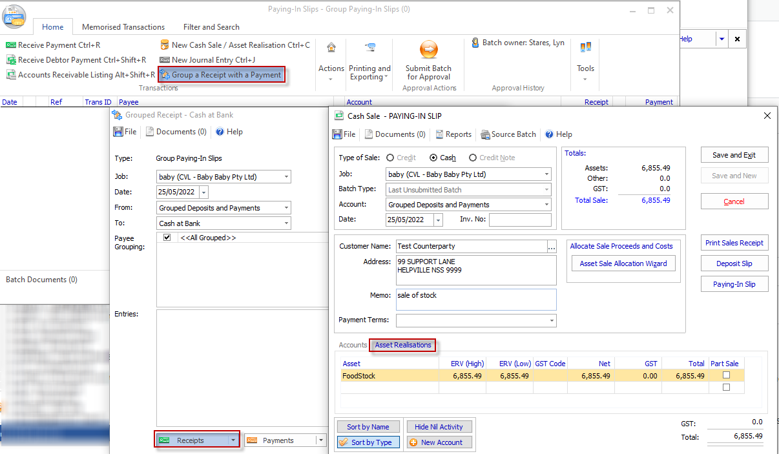
Task: Expand the Payment Terms dropdown
Action: (x=551, y=320)
